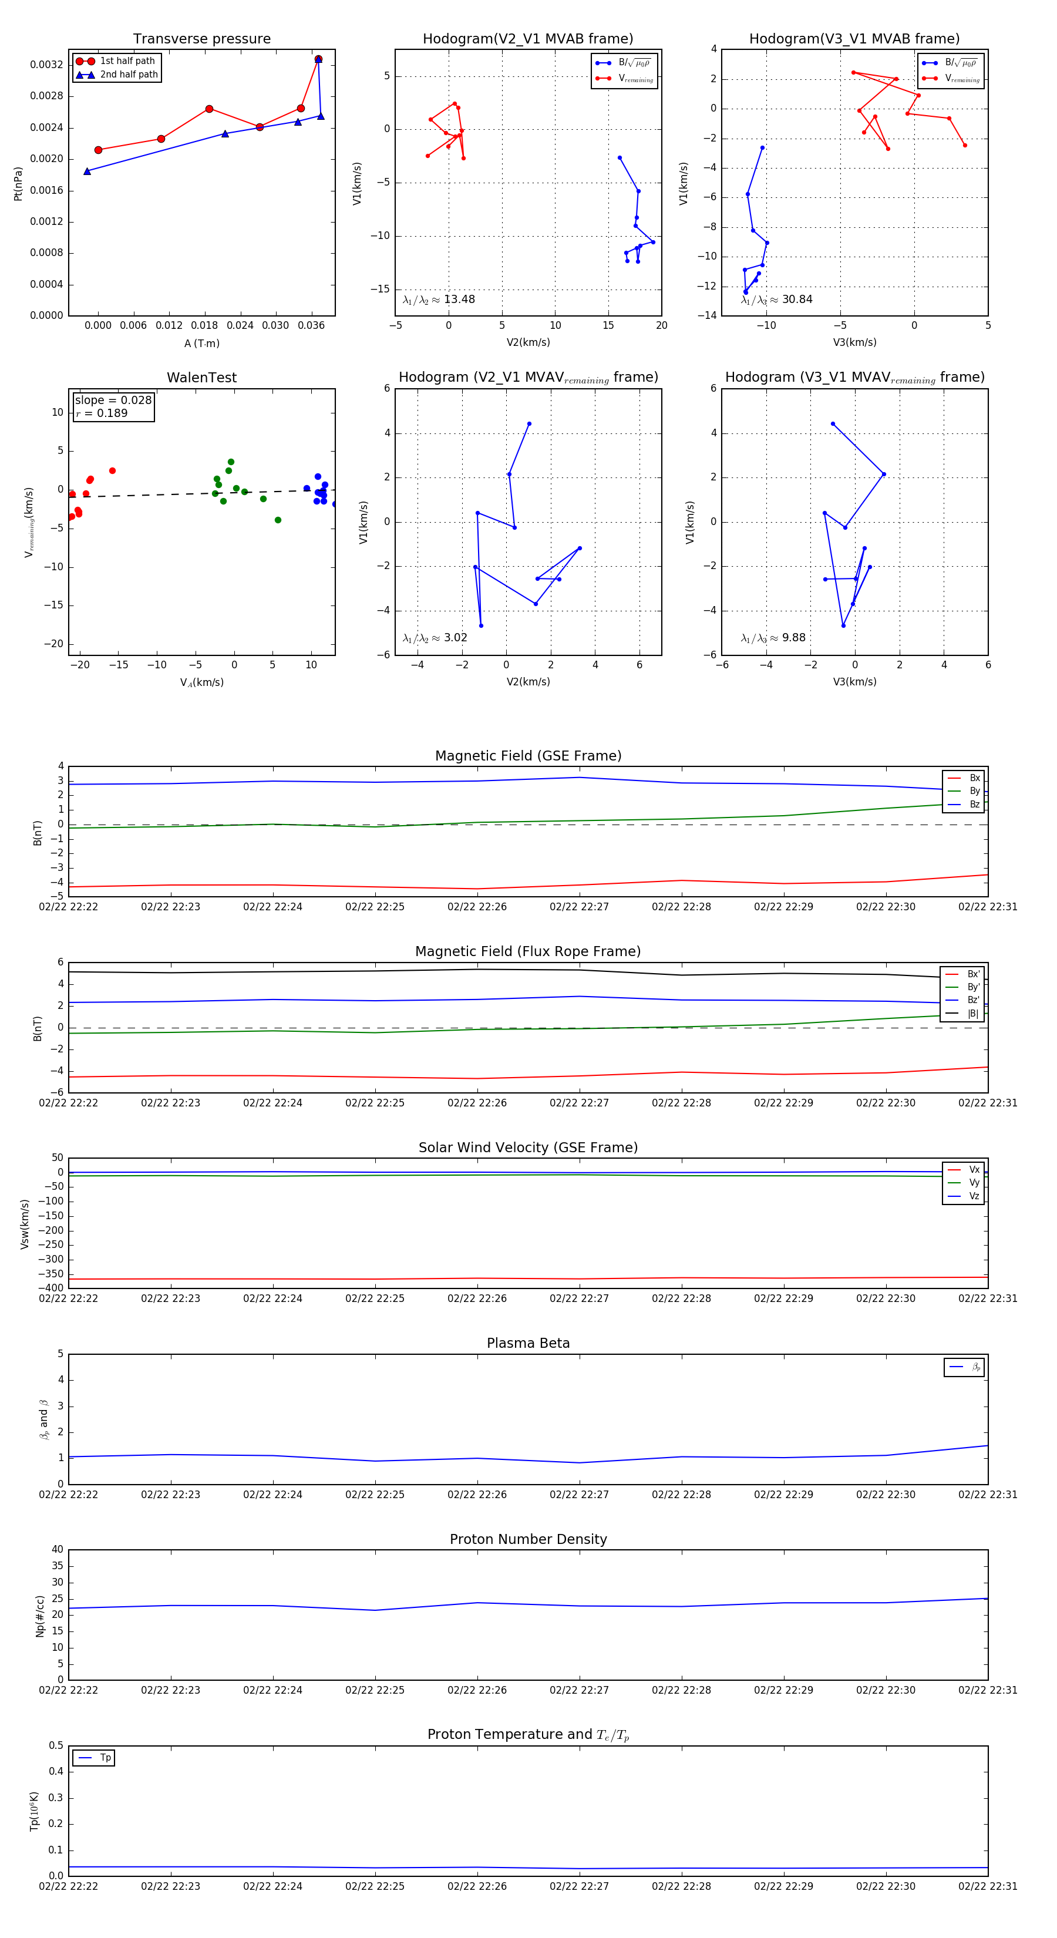Click the green Vy line sample in Solar Wind legend
The height and width of the screenshot is (1938, 1057).
(x=954, y=1183)
